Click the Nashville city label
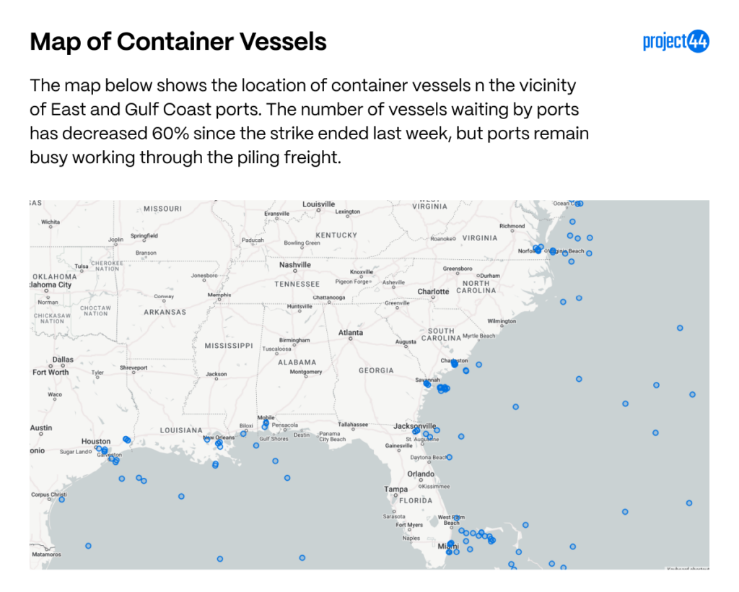739x592 pixels. [295, 265]
